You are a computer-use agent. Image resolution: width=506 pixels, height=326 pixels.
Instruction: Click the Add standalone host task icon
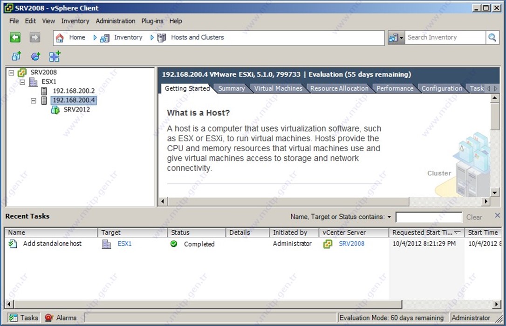pyautogui.click(x=13, y=244)
